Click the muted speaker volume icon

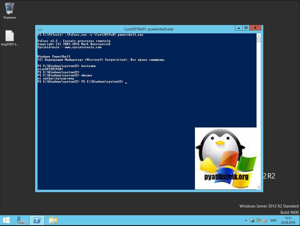pos(265,221)
